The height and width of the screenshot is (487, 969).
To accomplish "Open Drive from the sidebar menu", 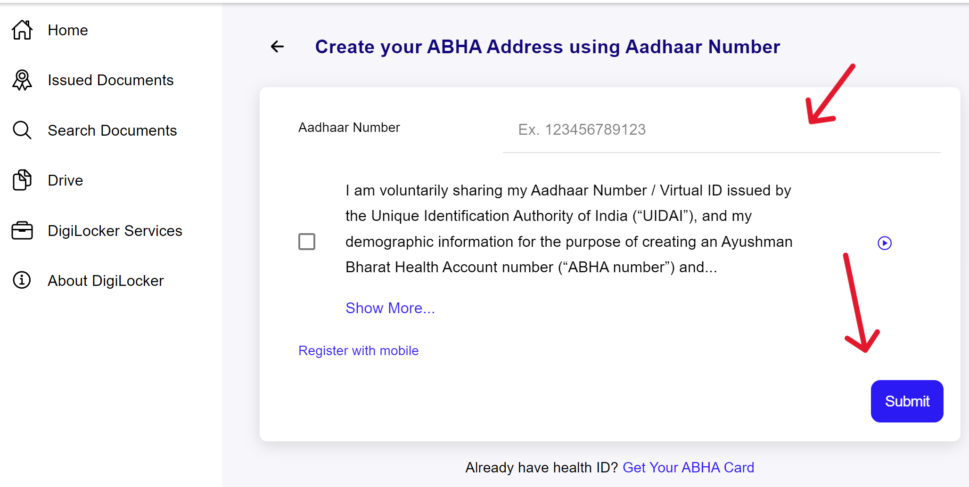I will (x=65, y=180).
